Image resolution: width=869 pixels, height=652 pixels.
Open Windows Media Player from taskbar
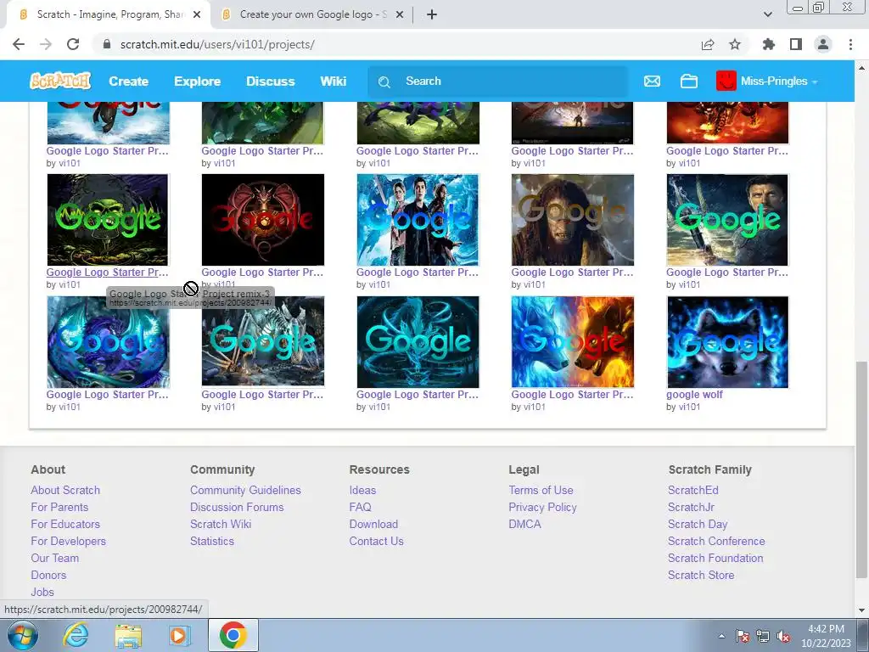178,635
